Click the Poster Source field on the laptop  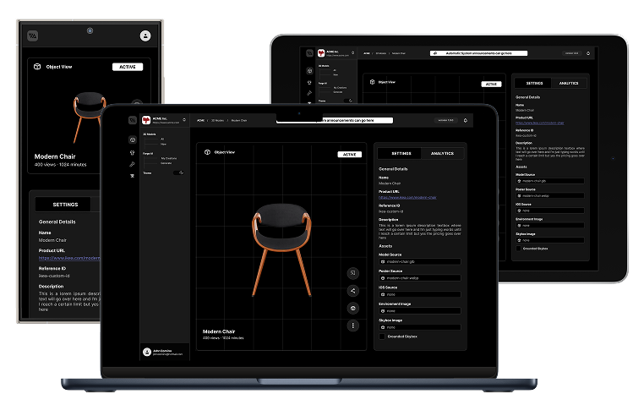click(x=420, y=278)
